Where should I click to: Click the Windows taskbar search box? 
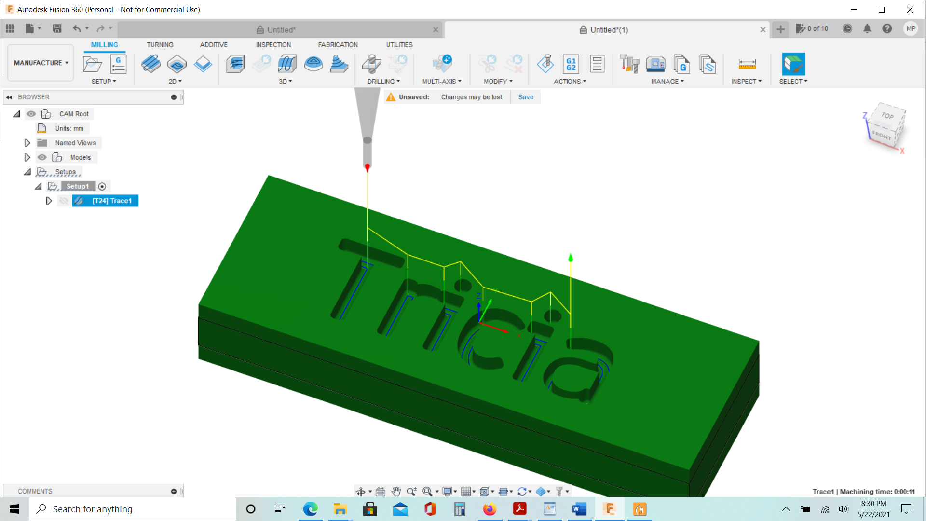(x=133, y=509)
